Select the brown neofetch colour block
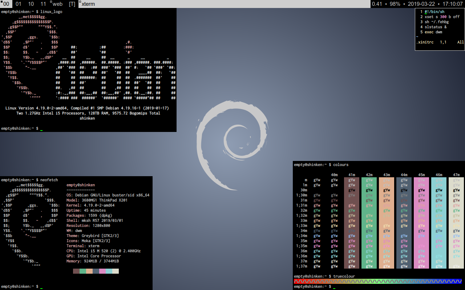Viewport: 465px width, 290px height. point(76,271)
